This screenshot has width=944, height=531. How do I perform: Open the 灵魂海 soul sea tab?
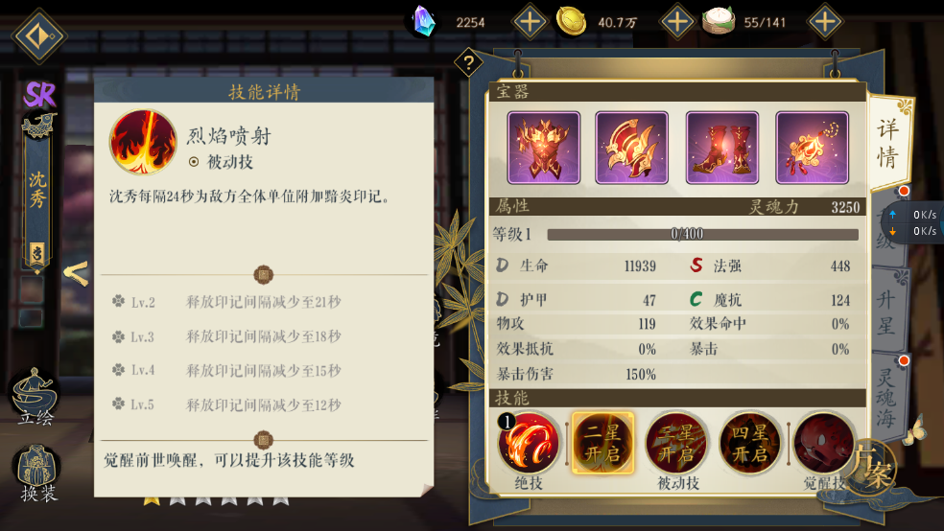pos(886,397)
